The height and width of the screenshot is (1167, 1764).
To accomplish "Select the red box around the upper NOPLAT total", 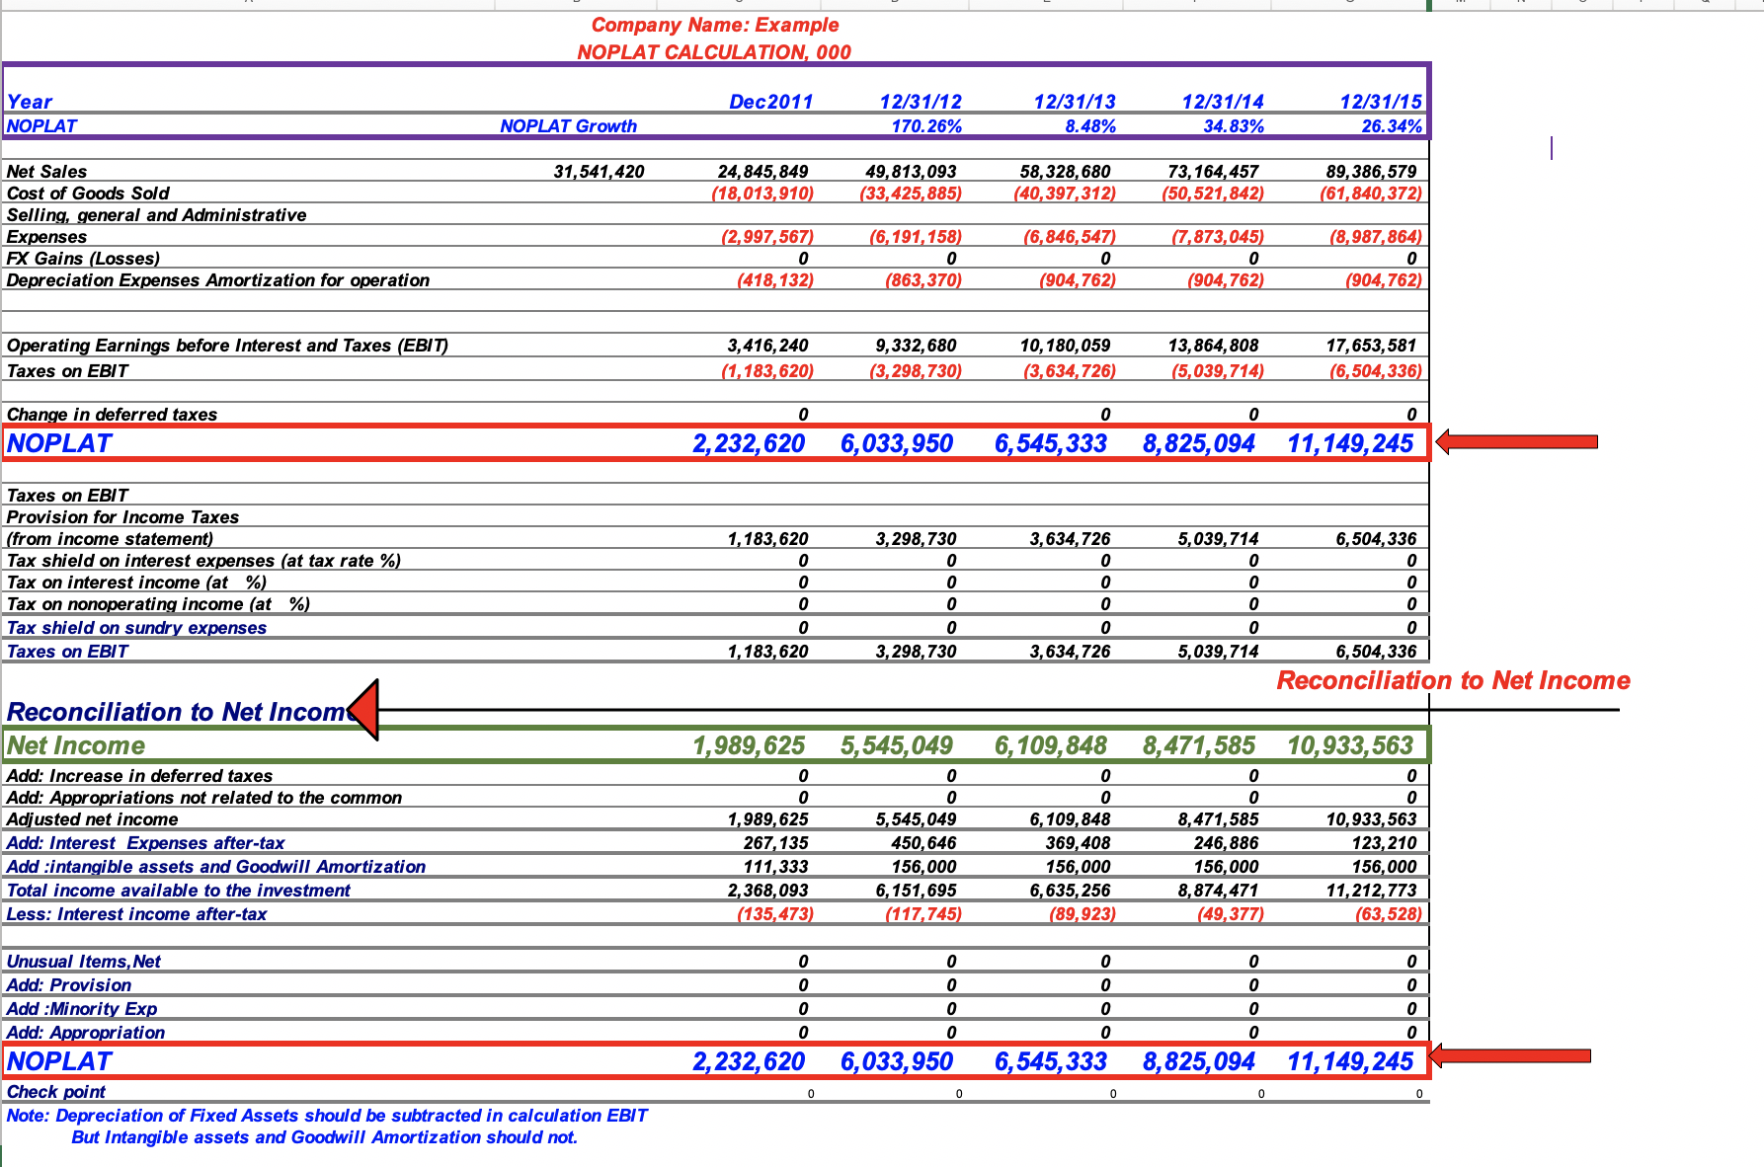I will tap(716, 443).
